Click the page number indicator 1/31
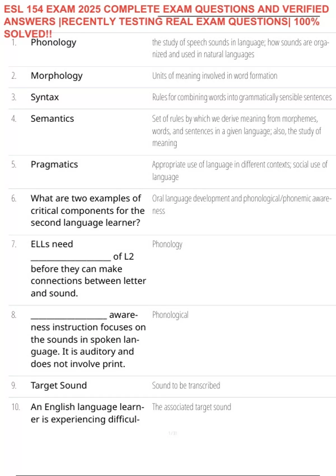The image size is (336, 476). coord(172,433)
